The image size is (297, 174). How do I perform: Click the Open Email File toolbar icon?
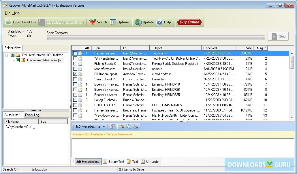pyautogui.click(x=9, y=22)
